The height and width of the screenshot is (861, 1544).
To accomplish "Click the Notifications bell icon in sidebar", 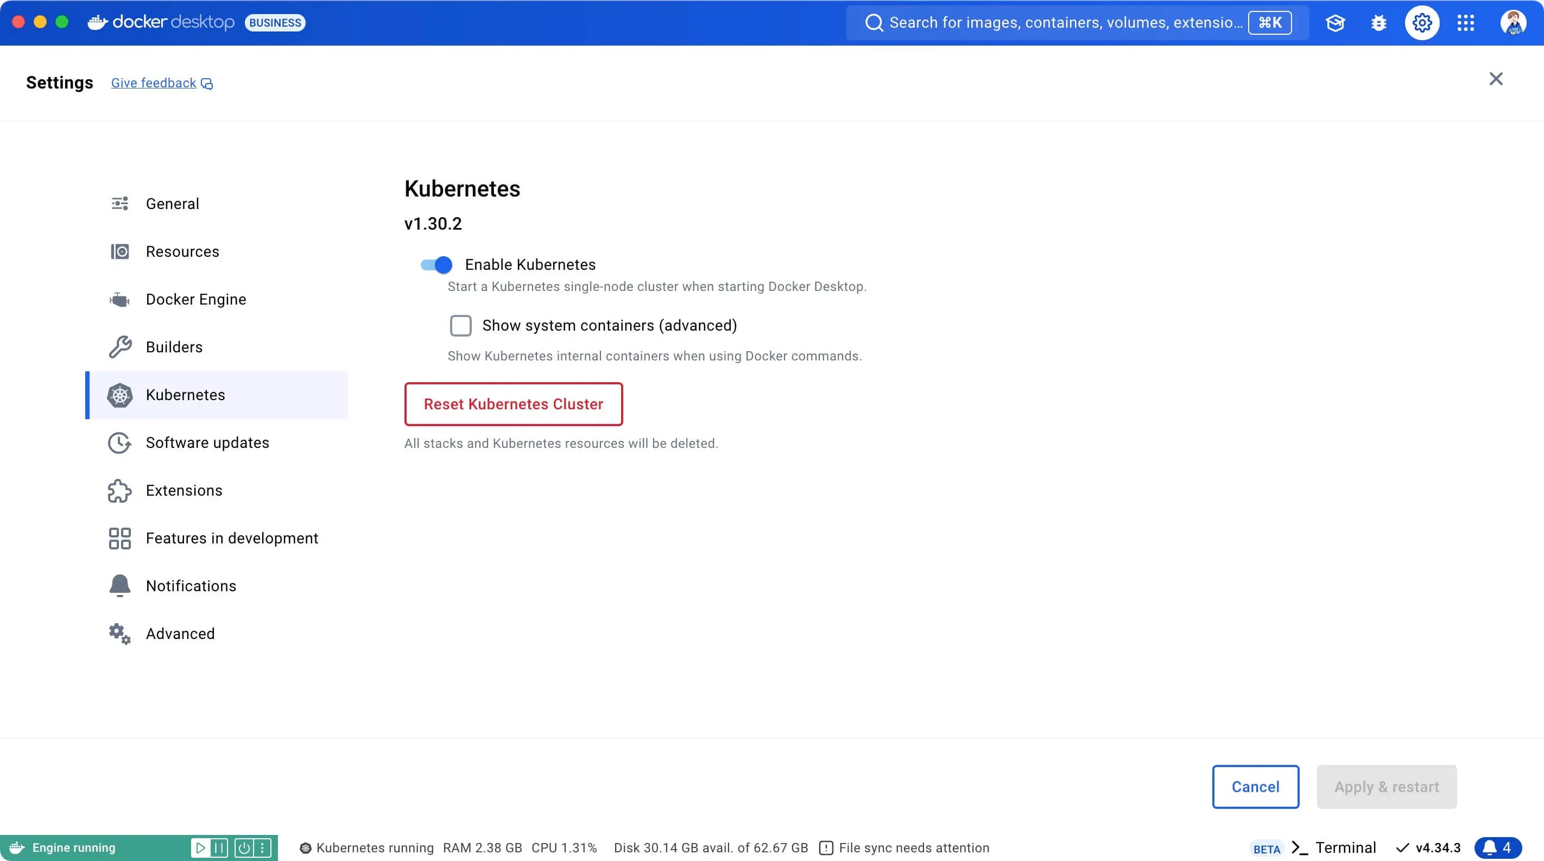I will tap(120, 586).
